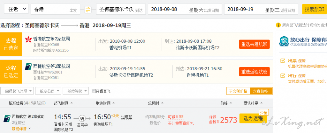Click the green 保 guarantee shield icon
327x133 pixels.
(x=284, y=42)
